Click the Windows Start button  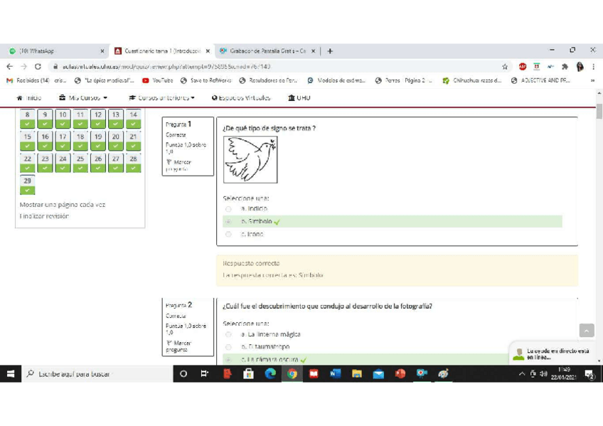(x=11, y=373)
